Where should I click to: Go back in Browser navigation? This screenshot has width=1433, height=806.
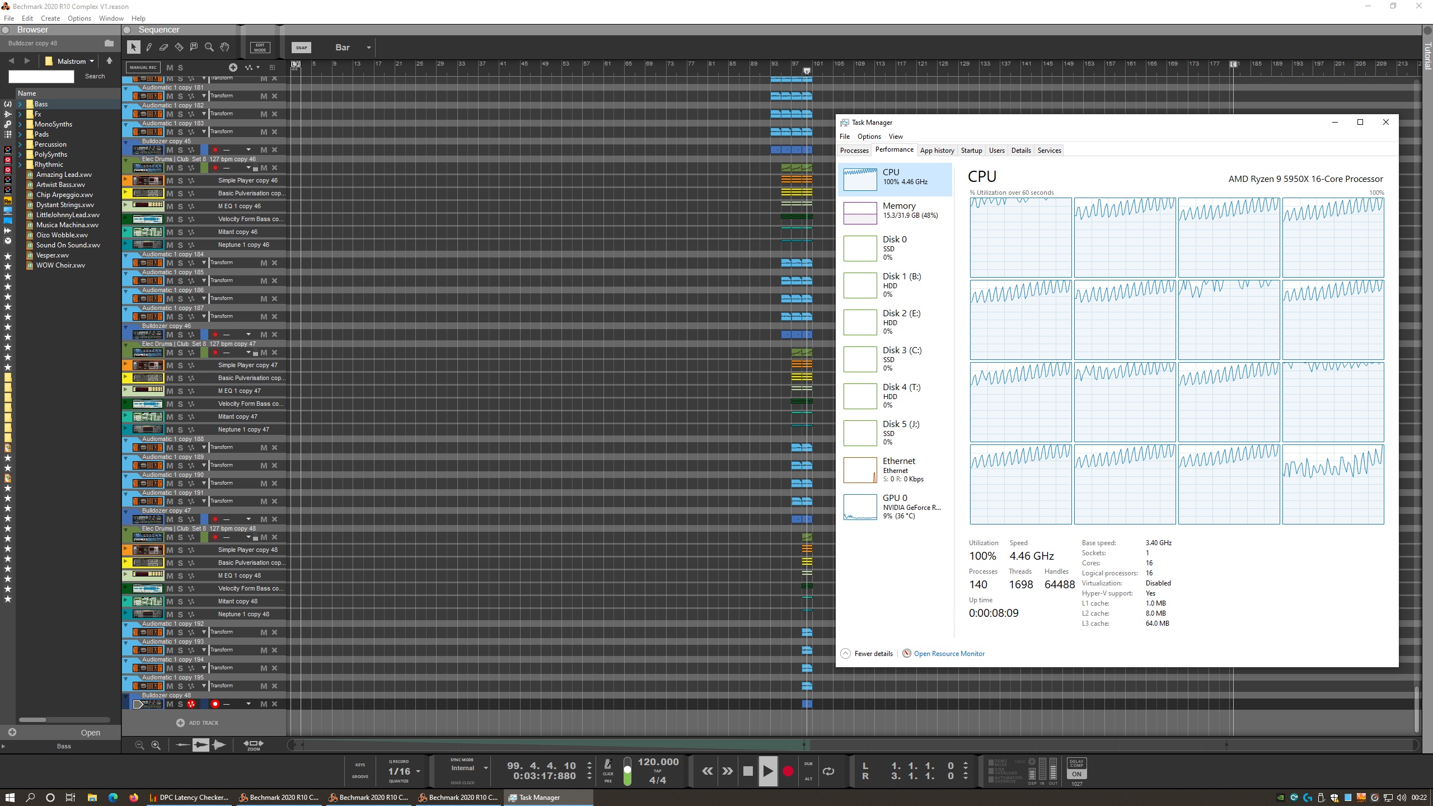click(x=11, y=61)
